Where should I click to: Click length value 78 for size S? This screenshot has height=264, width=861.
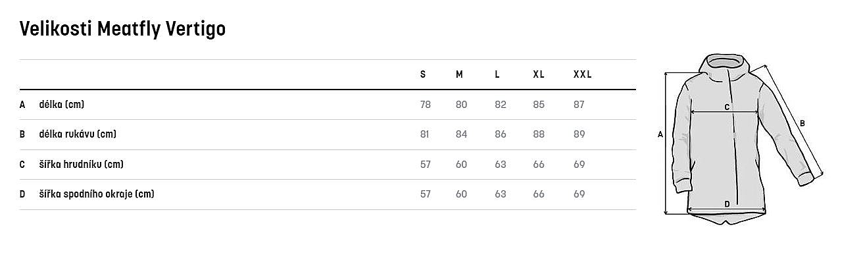coord(425,105)
